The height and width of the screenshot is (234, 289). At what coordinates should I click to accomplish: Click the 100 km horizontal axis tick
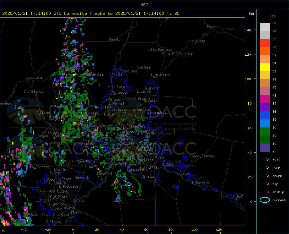click(x=195, y=230)
